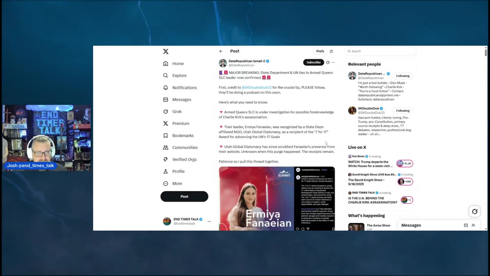Click the Grok icon next to Subscribe
Screen dimensions: 490x276
point(328,62)
